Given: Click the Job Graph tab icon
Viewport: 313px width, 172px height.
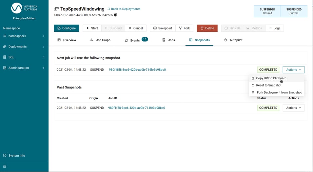Looking at the screenshot, I should point(92,40).
